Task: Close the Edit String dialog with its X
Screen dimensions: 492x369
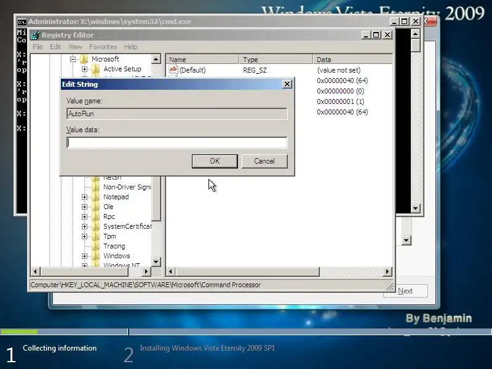Action: tap(287, 84)
